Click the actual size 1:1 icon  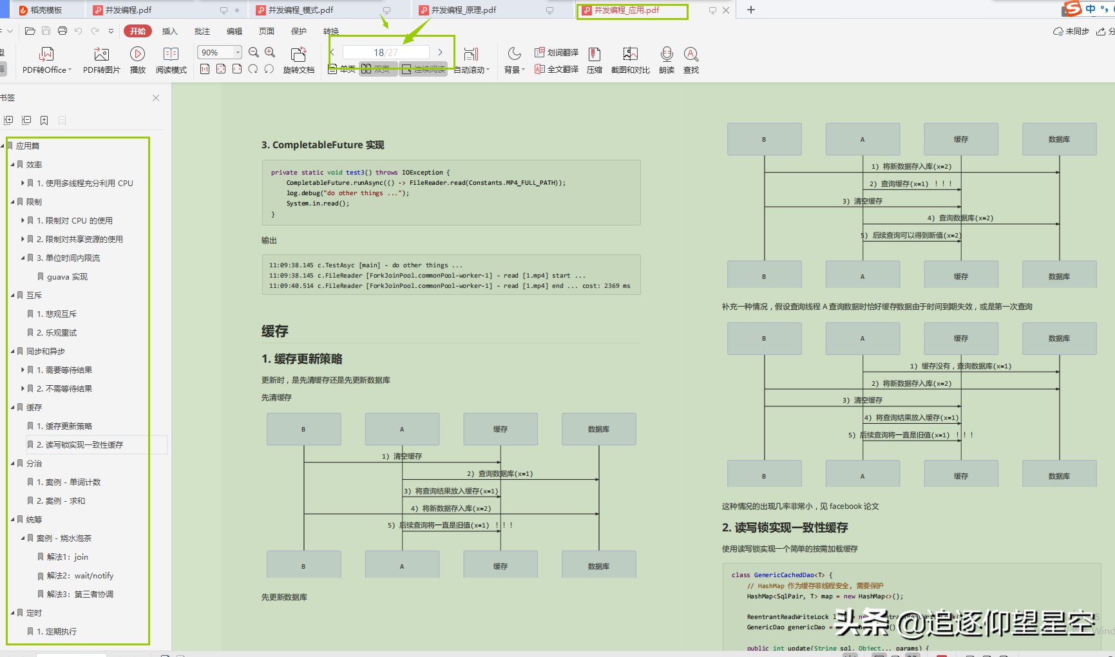coord(204,69)
